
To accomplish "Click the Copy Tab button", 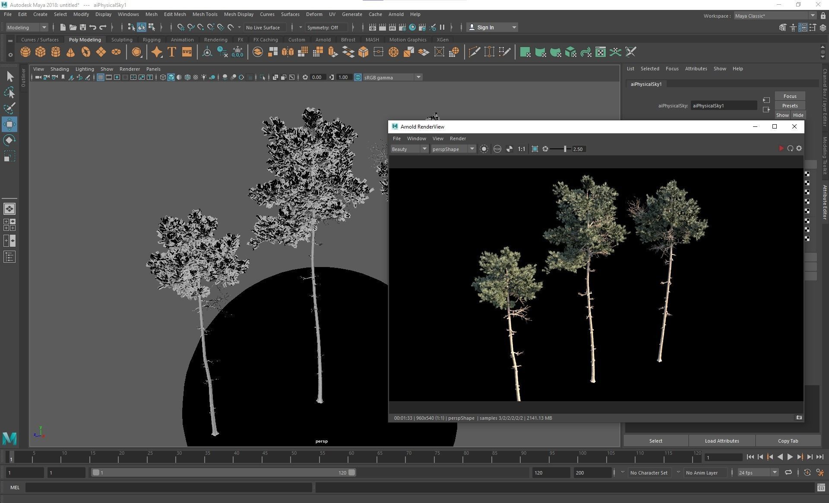I will tap(788, 440).
